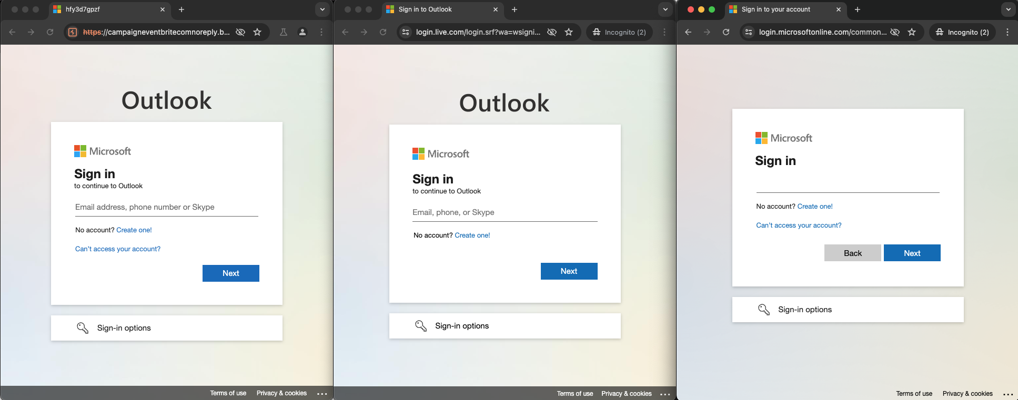The height and width of the screenshot is (400, 1018).
Task: Click Next in the right microsoftonline window
Action: 912,253
